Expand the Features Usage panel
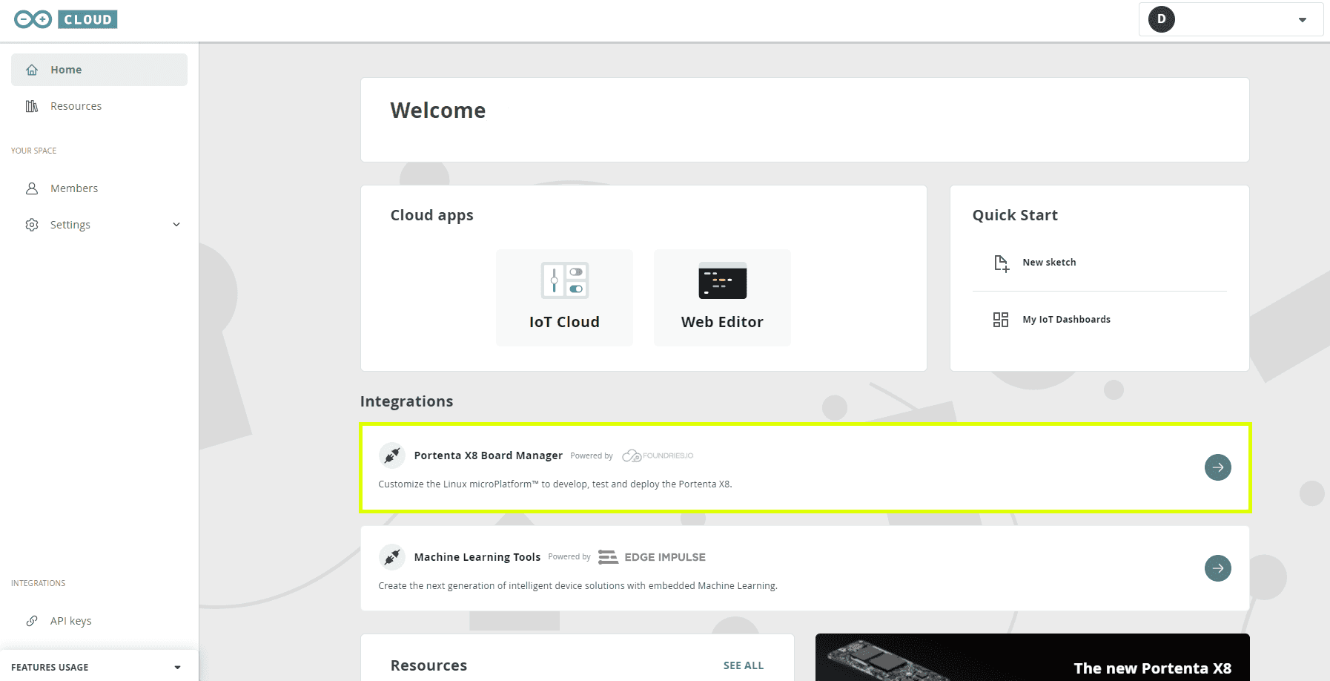This screenshot has width=1330, height=681. tap(177, 667)
